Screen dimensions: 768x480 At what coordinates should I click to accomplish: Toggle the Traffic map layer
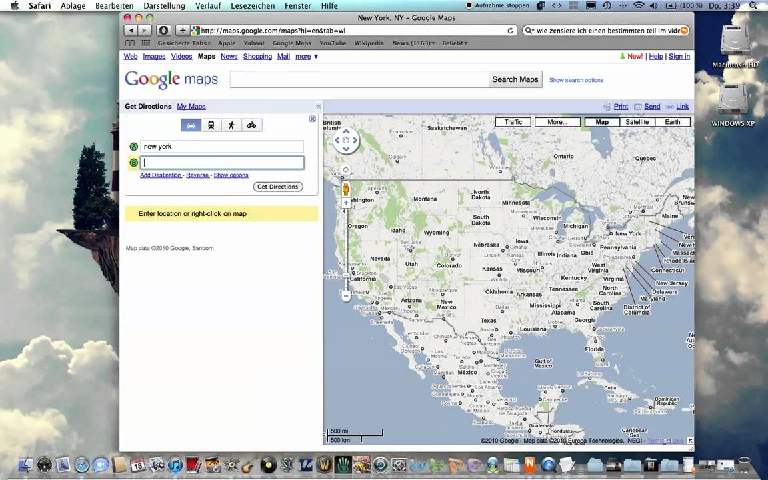513,122
